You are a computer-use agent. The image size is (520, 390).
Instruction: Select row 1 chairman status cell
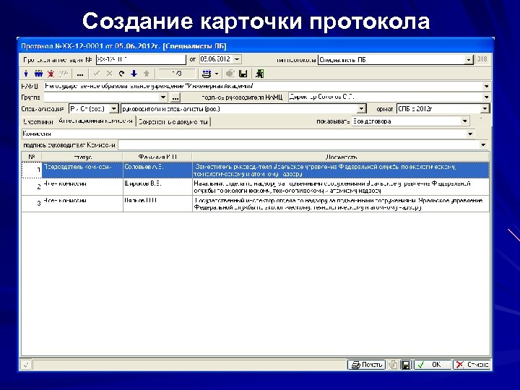coord(82,170)
